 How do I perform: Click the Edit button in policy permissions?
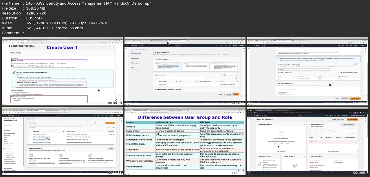356,65
